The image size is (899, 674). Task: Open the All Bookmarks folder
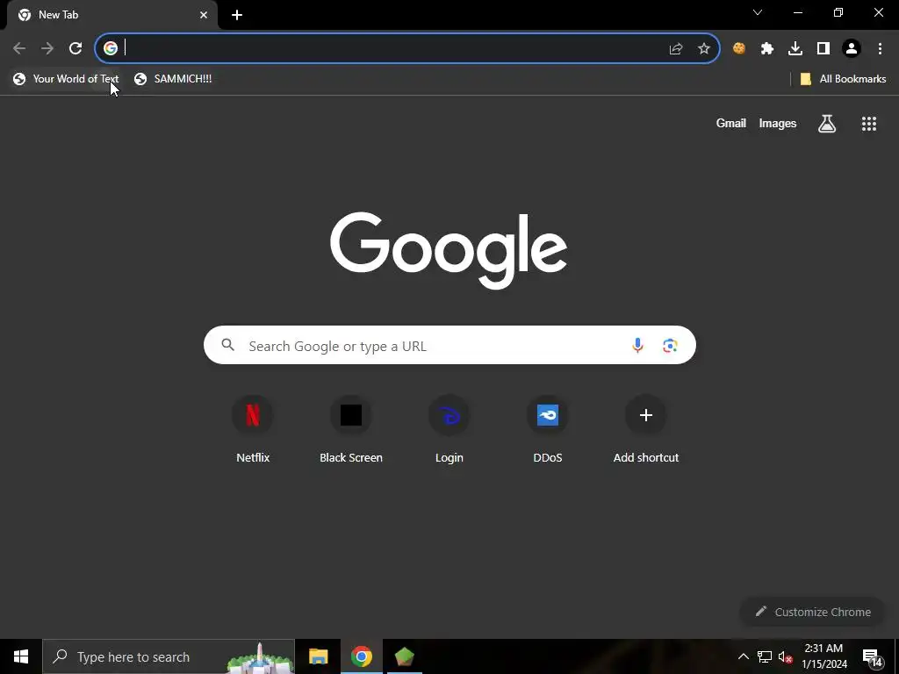point(843,79)
